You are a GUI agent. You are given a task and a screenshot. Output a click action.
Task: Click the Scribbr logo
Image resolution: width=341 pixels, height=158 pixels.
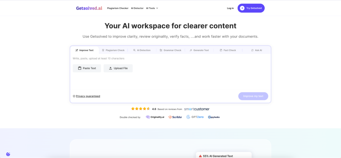click(x=175, y=117)
